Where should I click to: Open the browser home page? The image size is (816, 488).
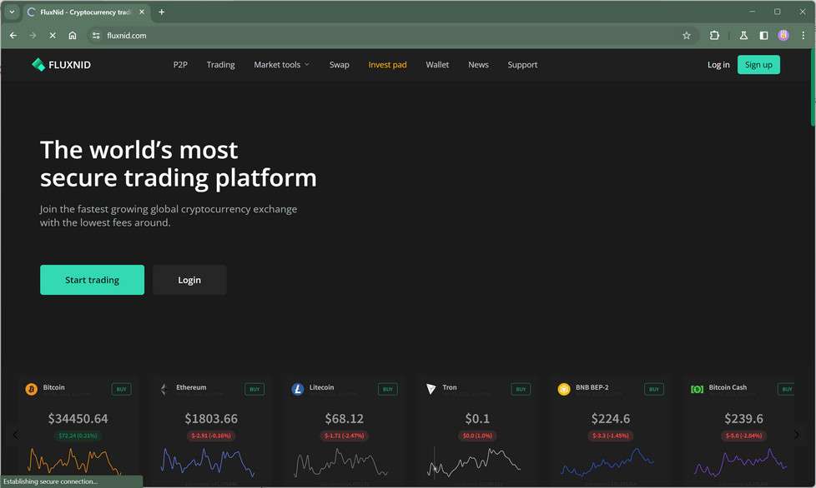(73, 35)
